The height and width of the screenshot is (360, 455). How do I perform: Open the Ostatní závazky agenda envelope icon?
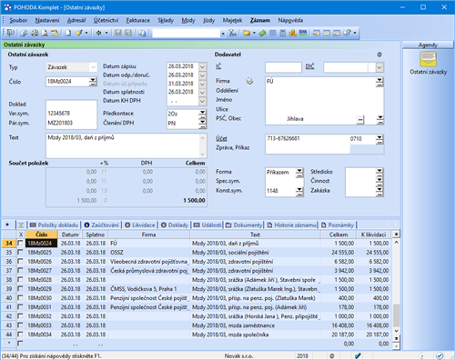[x=428, y=59]
